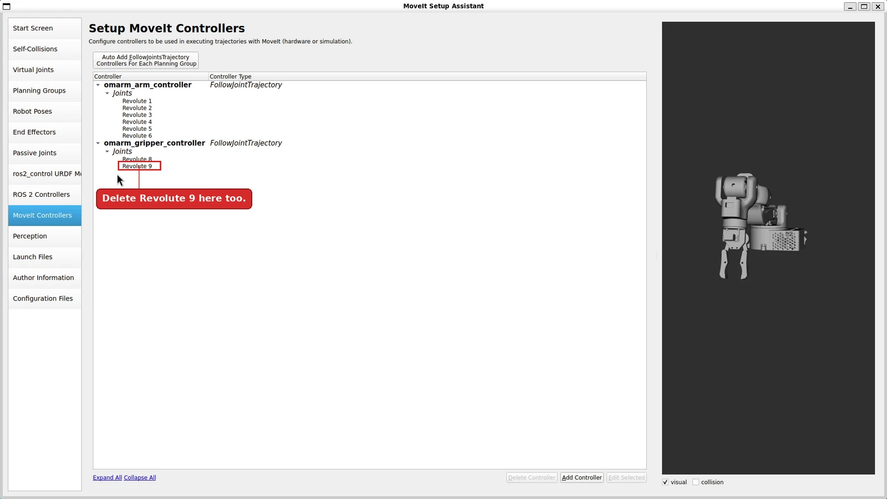
Task: Open Robot Poses page
Action: point(45,111)
